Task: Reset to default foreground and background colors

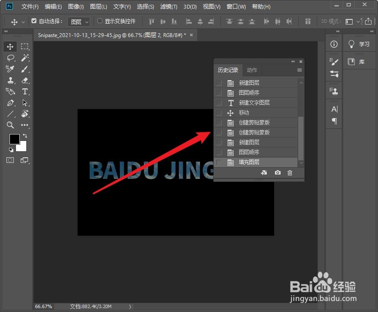Action: point(11,150)
